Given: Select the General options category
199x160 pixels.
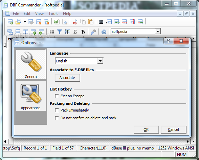Looking at the screenshot, I should pyautogui.click(x=31, y=64).
